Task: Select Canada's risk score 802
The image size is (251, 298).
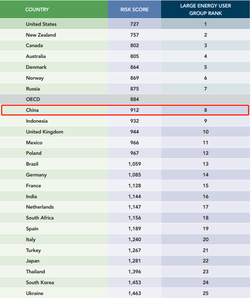Action: pyautogui.click(x=135, y=46)
